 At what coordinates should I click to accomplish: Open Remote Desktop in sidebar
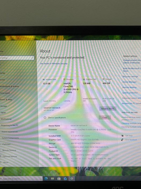tap(9, 150)
